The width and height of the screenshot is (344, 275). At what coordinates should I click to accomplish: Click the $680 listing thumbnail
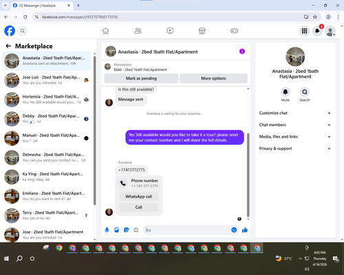107,67
